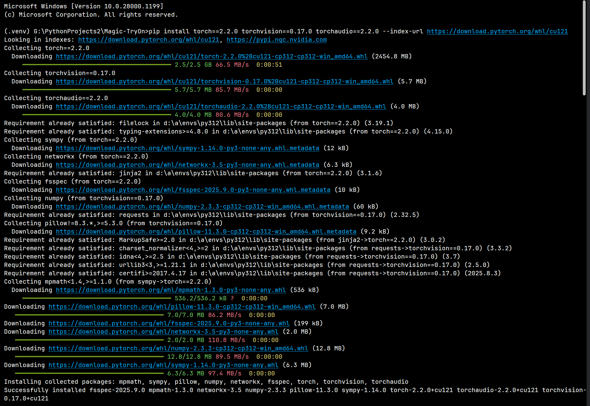590x406 pixels.
Task: Click the terminal vertical scrollbar thumb
Action: pos(584,48)
